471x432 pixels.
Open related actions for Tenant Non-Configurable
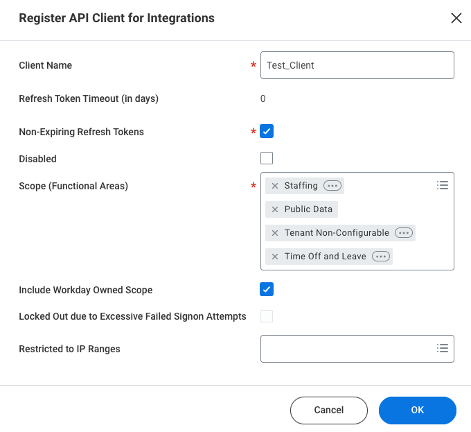pos(404,233)
